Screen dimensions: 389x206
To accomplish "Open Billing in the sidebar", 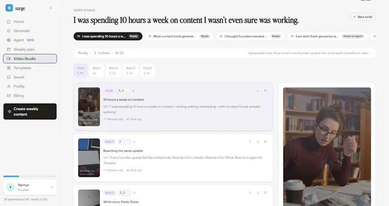I will (30, 95).
